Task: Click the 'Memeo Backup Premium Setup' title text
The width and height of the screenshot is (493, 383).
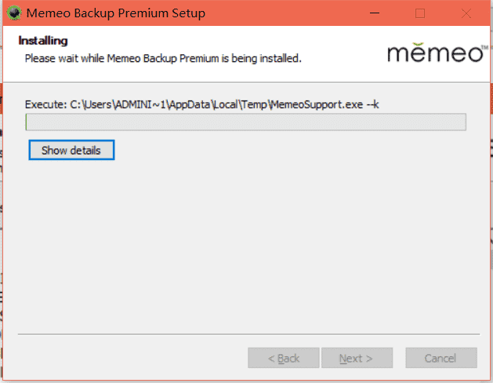Action: [116, 13]
